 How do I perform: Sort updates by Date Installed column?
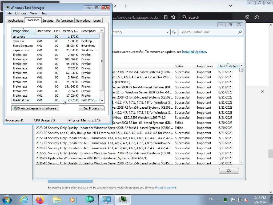pos(228,66)
